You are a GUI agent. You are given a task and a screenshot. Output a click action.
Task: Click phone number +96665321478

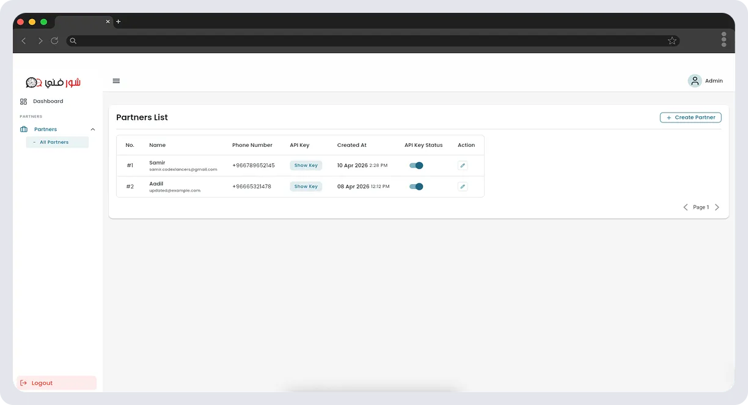coord(252,187)
